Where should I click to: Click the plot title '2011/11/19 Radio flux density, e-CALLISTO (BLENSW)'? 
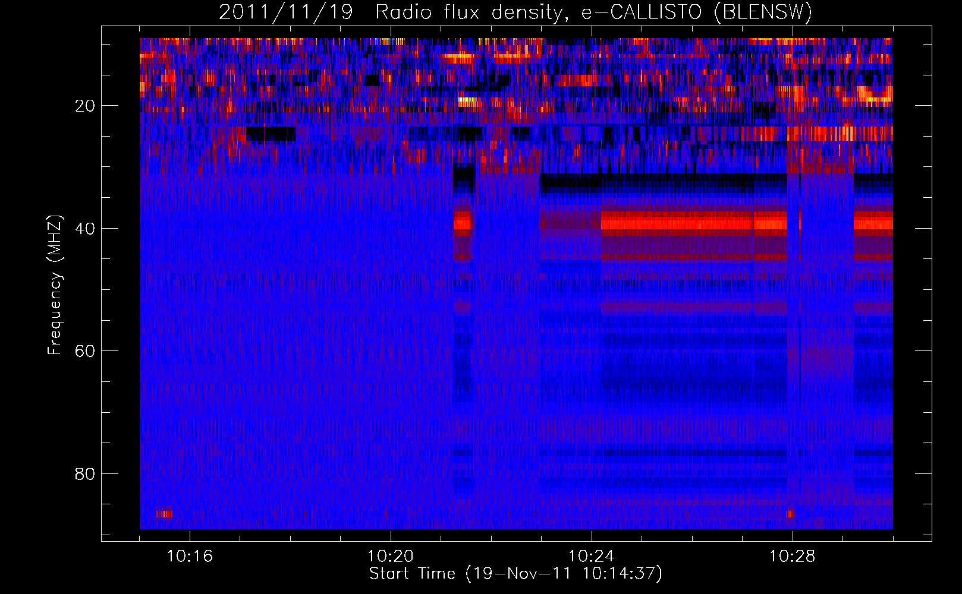[515, 12]
